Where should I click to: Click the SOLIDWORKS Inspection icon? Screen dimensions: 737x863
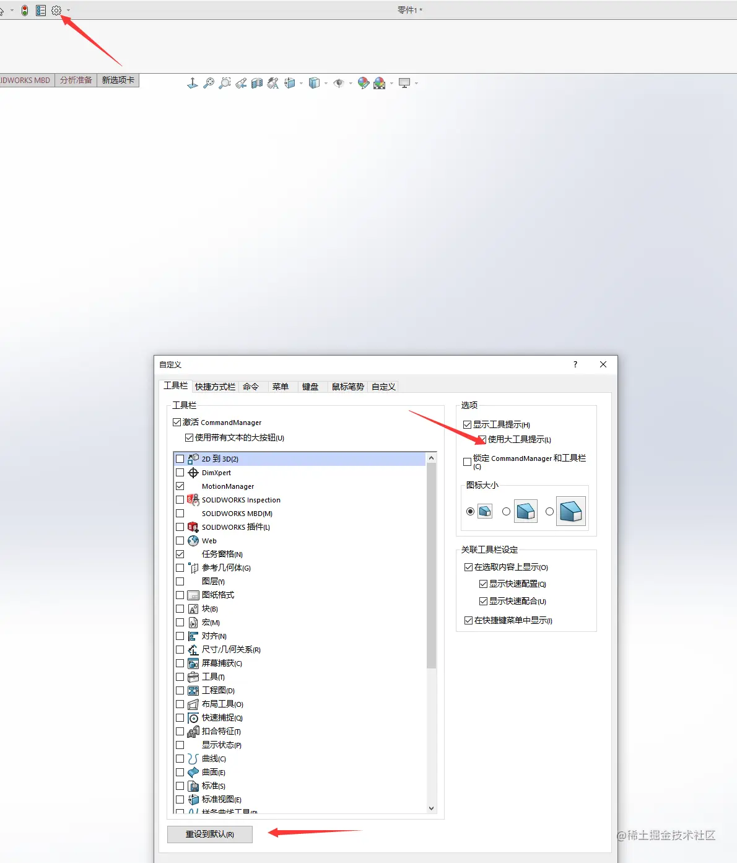tap(193, 500)
